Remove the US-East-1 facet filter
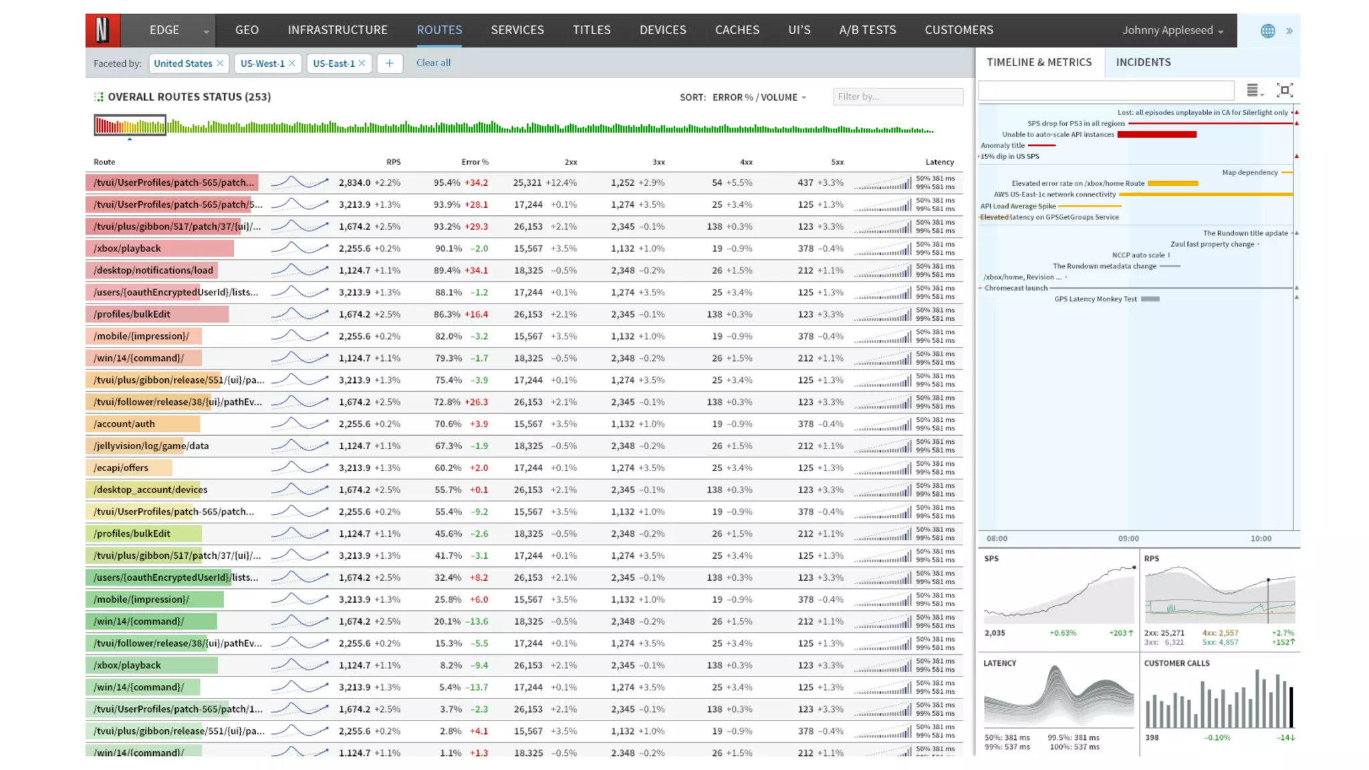 click(x=362, y=63)
